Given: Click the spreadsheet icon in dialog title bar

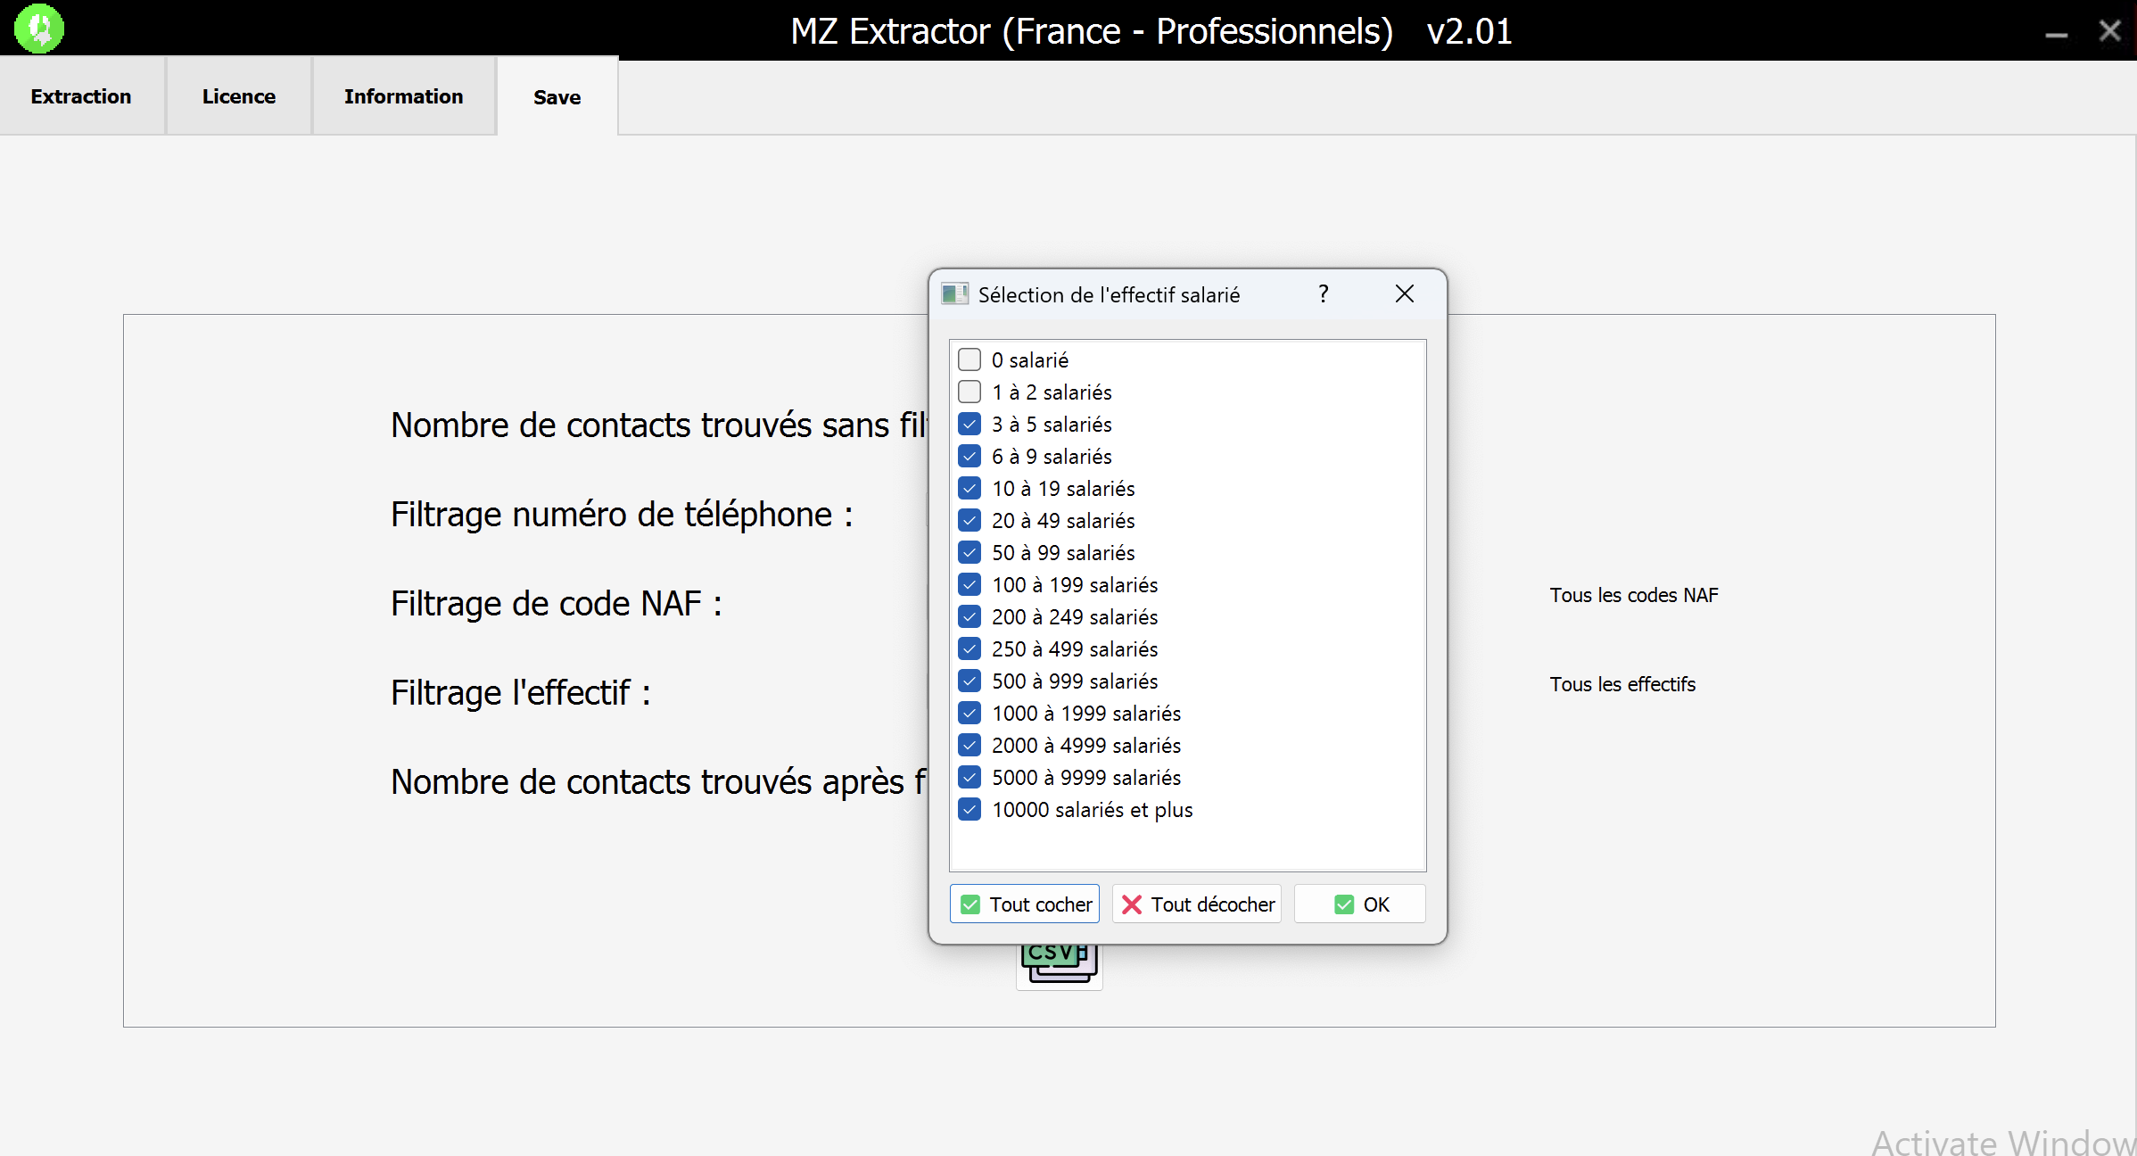Looking at the screenshot, I should 954,293.
